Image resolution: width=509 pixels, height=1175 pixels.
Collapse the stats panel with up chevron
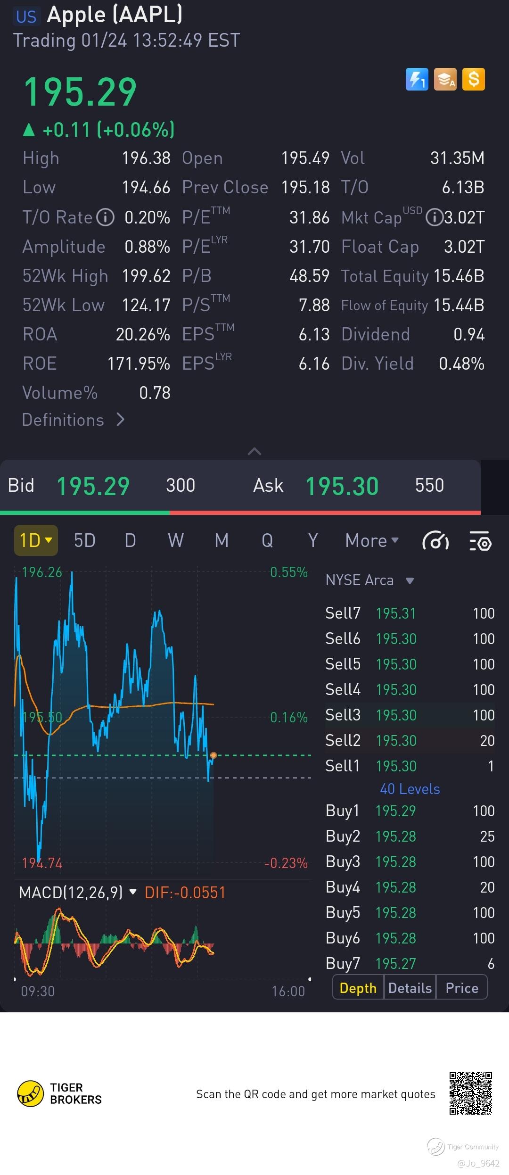point(254,451)
